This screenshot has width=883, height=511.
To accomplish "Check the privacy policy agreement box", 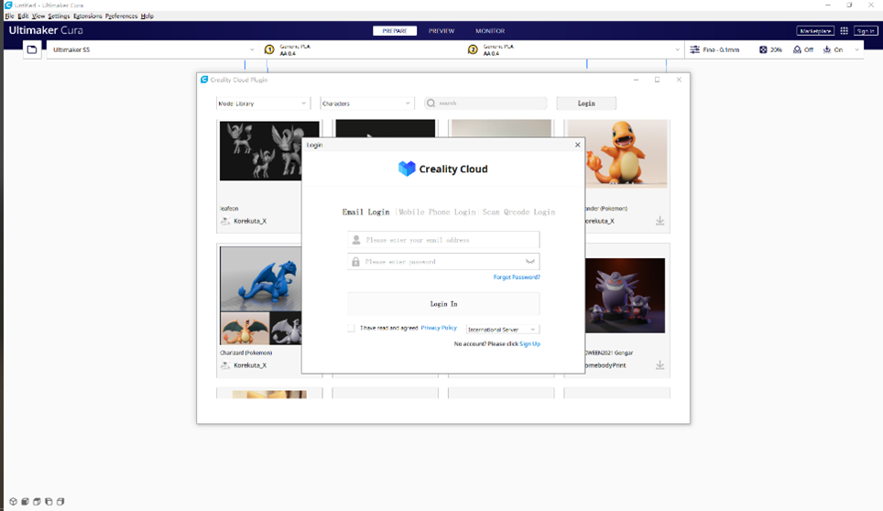I will [x=352, y=328].
